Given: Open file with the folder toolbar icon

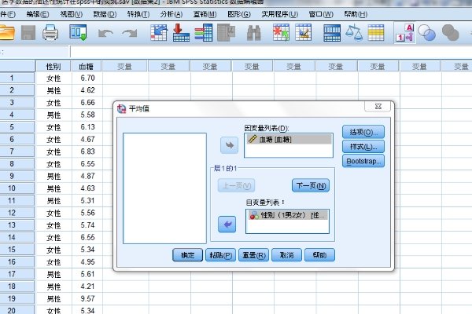Looking at the screenshot, I should click(x=6, y=32).
